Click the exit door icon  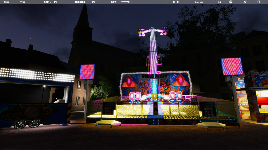tap(258, 2)
